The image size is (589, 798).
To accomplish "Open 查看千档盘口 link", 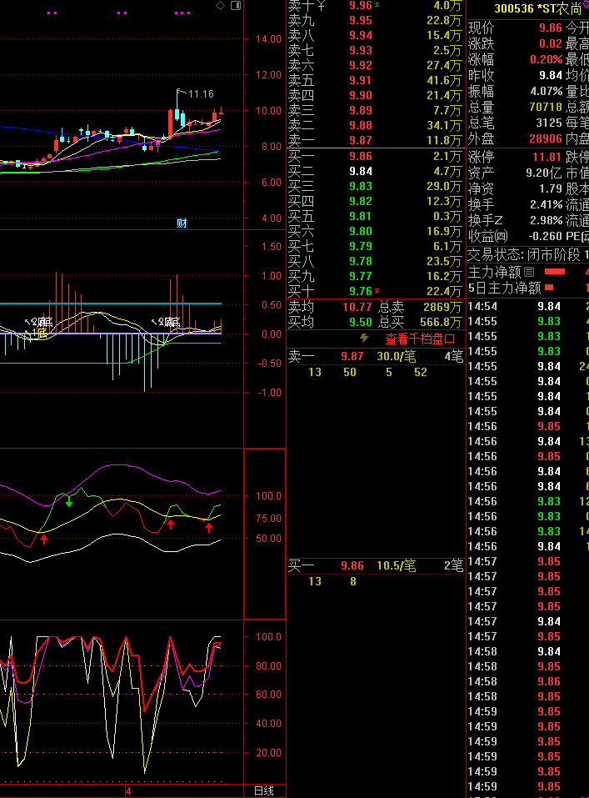I will 420,339.
